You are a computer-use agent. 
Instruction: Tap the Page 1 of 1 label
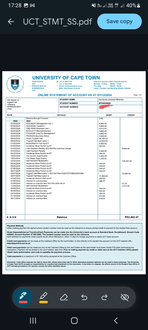[x=138, y=95]
